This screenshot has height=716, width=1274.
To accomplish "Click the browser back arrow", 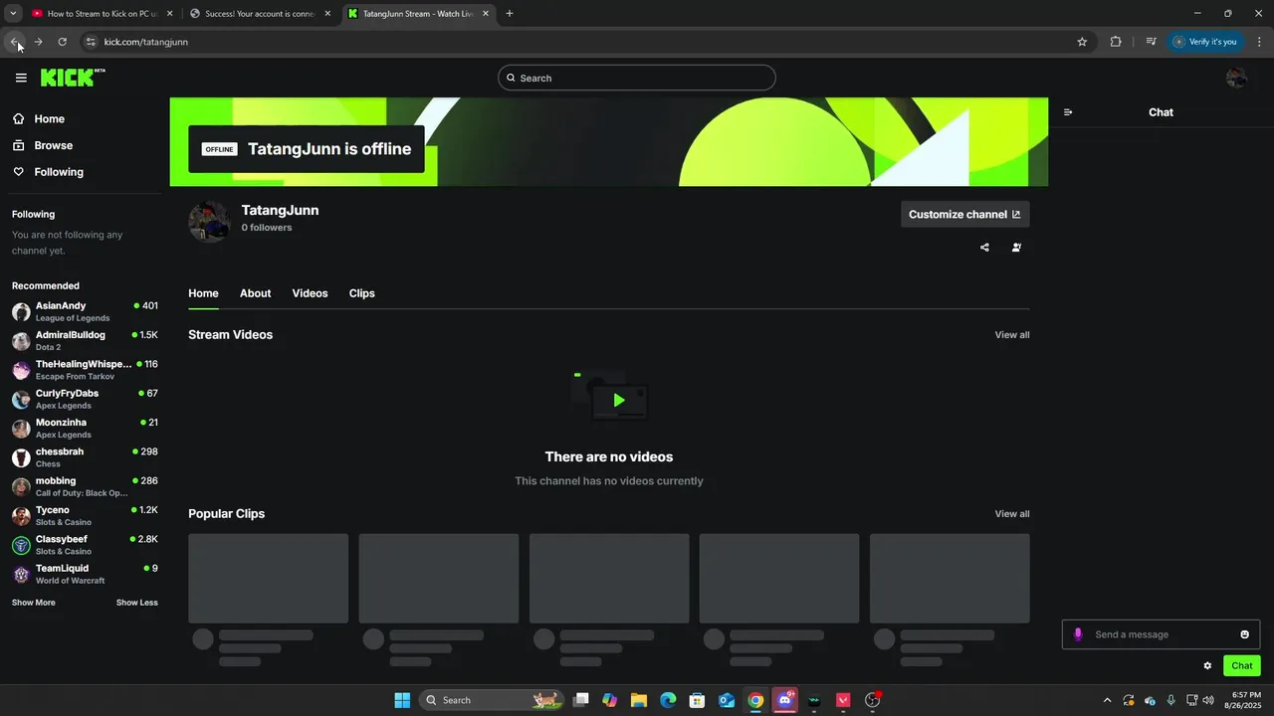I will [14, 42].
